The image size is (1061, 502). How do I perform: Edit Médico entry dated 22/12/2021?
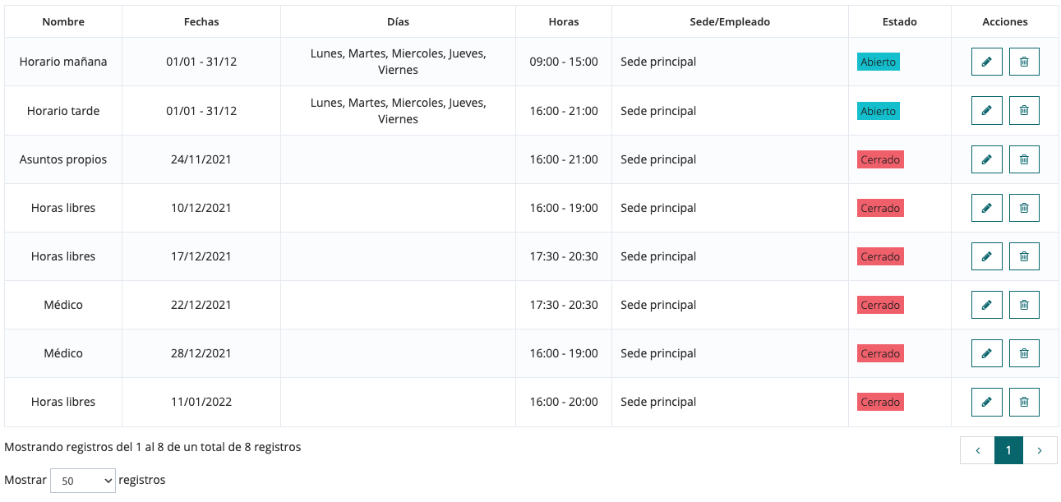(x=986, y=305)
